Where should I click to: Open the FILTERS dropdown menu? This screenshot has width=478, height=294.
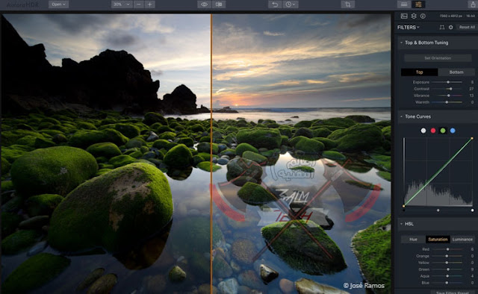click(409, 28)
